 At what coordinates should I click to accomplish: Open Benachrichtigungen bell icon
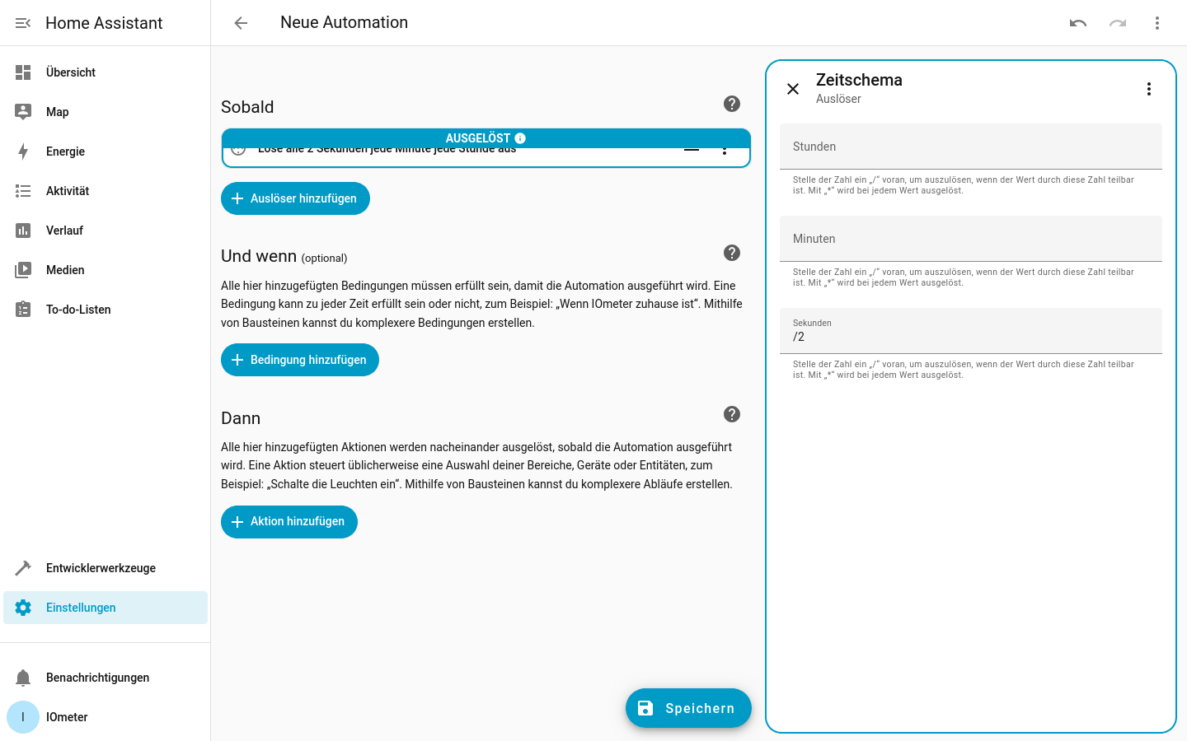click(23, 678)
